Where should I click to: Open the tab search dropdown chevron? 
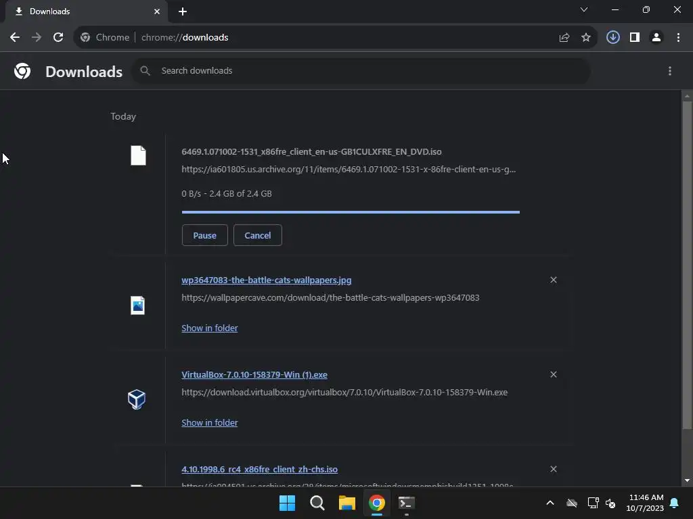click(584, 9)
